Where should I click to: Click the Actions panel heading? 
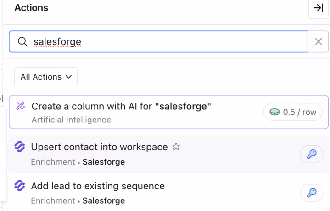click(31, 8)
